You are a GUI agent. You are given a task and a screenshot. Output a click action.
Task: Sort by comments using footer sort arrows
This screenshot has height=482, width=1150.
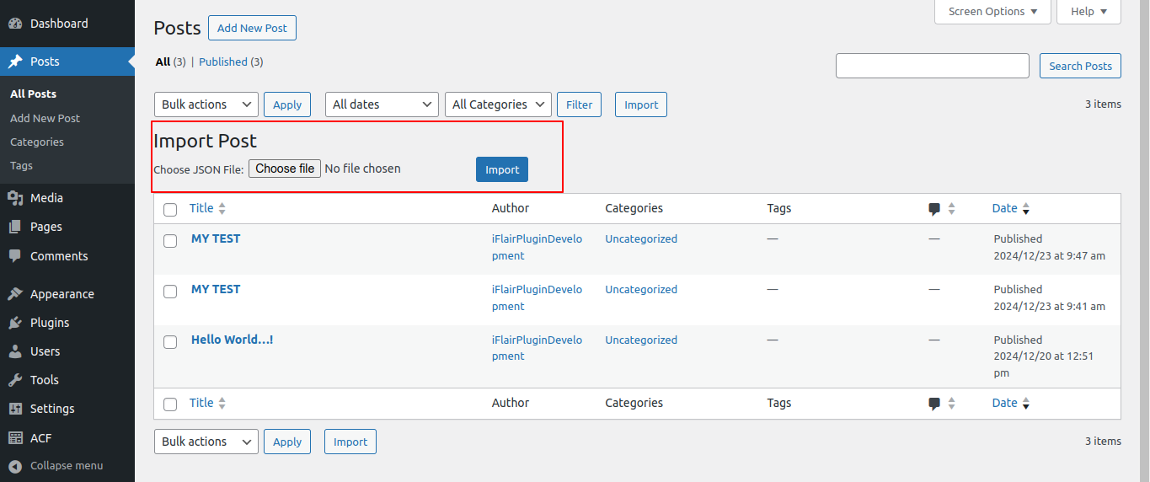951,404
